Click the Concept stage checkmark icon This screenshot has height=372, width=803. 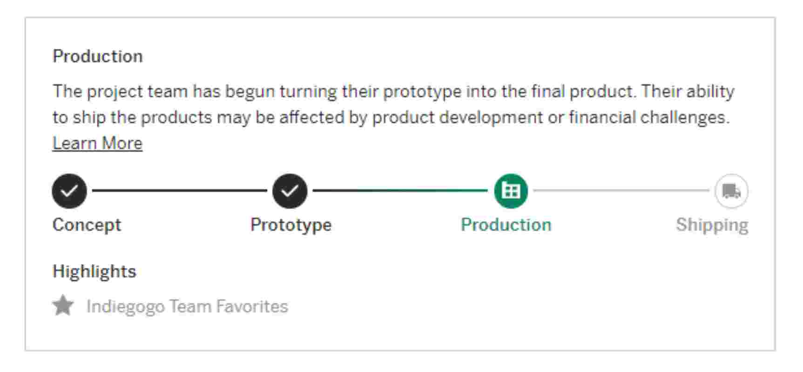(69, 191)
